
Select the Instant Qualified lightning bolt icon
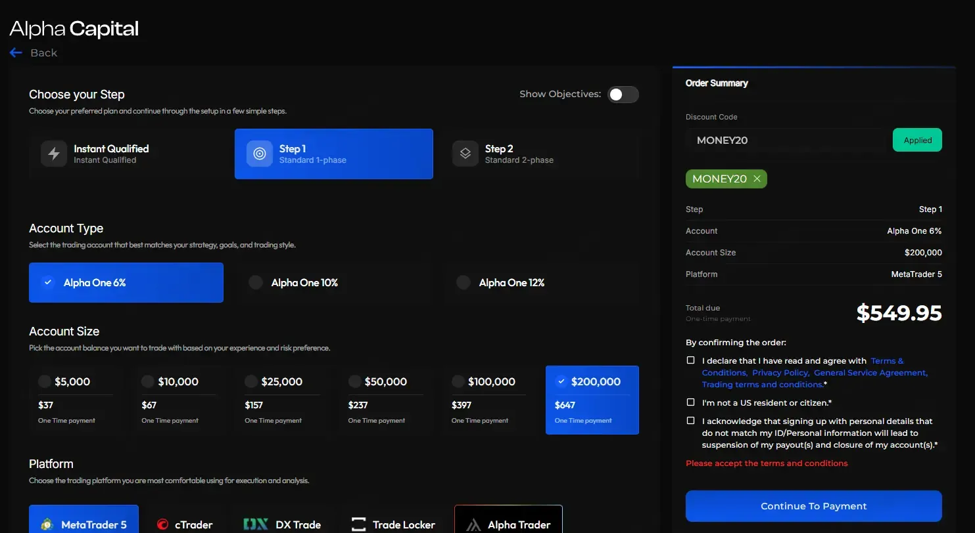pos(54,154)
